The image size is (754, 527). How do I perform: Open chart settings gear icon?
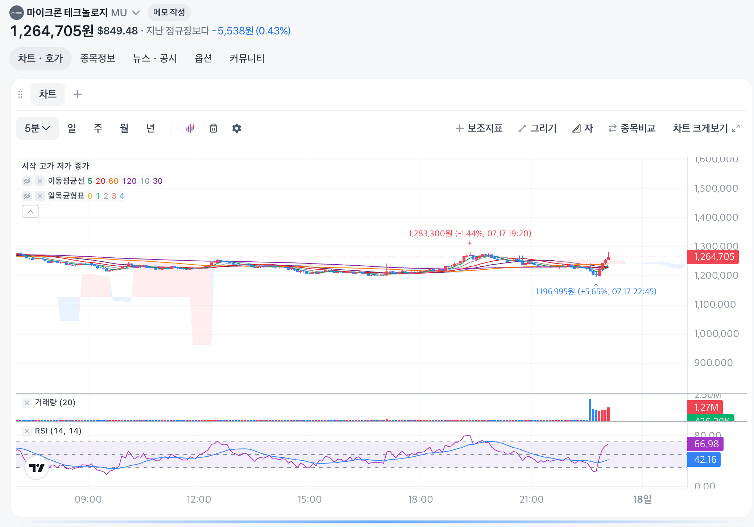[x=237, y=128]
